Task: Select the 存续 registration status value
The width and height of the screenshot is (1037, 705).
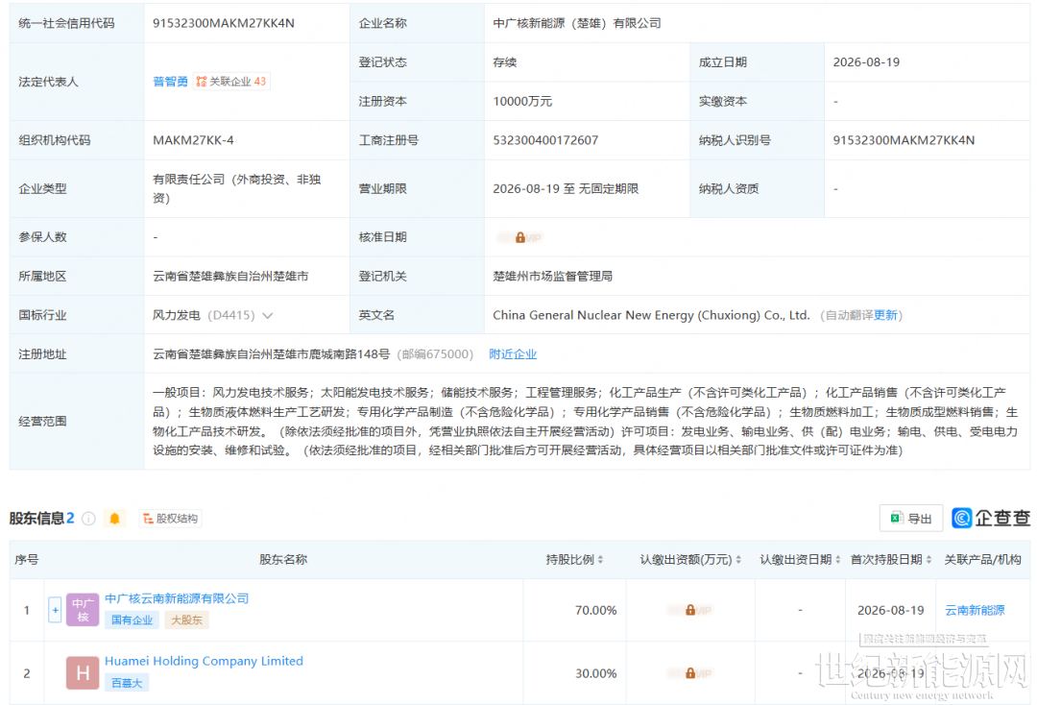Action: [505, 62]
